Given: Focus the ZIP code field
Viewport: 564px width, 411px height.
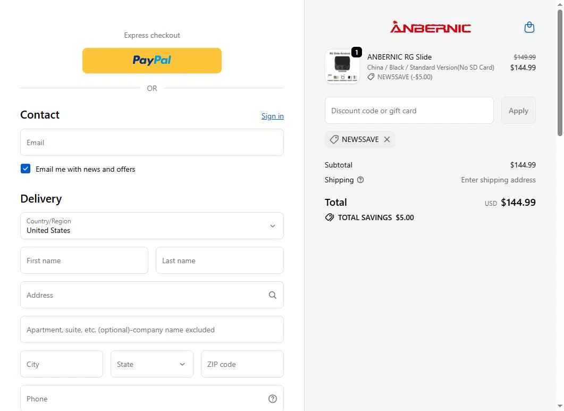Looking at the screenshot, I should (242, 364).
